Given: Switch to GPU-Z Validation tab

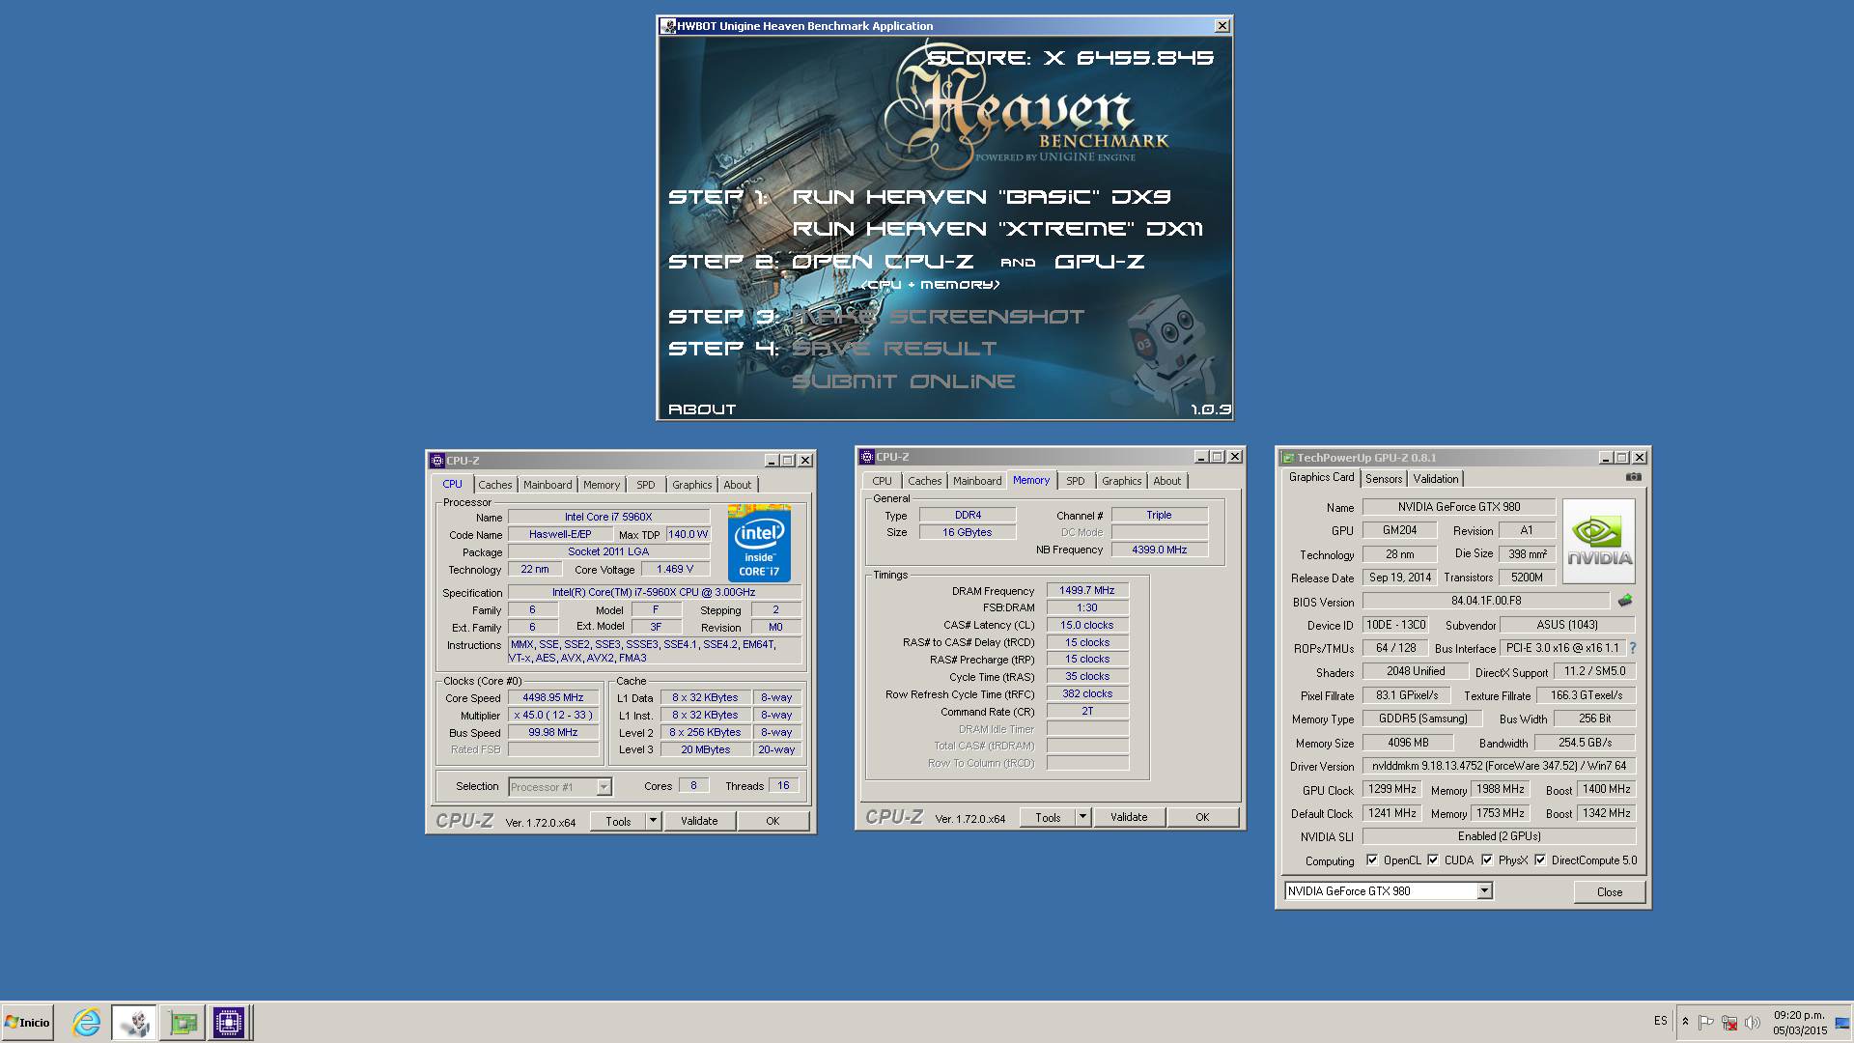Looking at the screenshot, I should click(1436, 479).
